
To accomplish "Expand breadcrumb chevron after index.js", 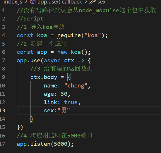I will coord(26,2).
